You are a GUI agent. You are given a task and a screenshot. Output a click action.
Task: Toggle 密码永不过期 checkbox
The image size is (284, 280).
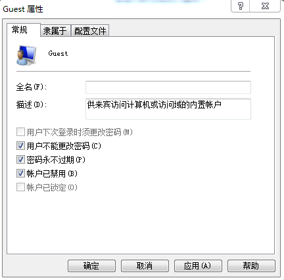tap(20, 160)
